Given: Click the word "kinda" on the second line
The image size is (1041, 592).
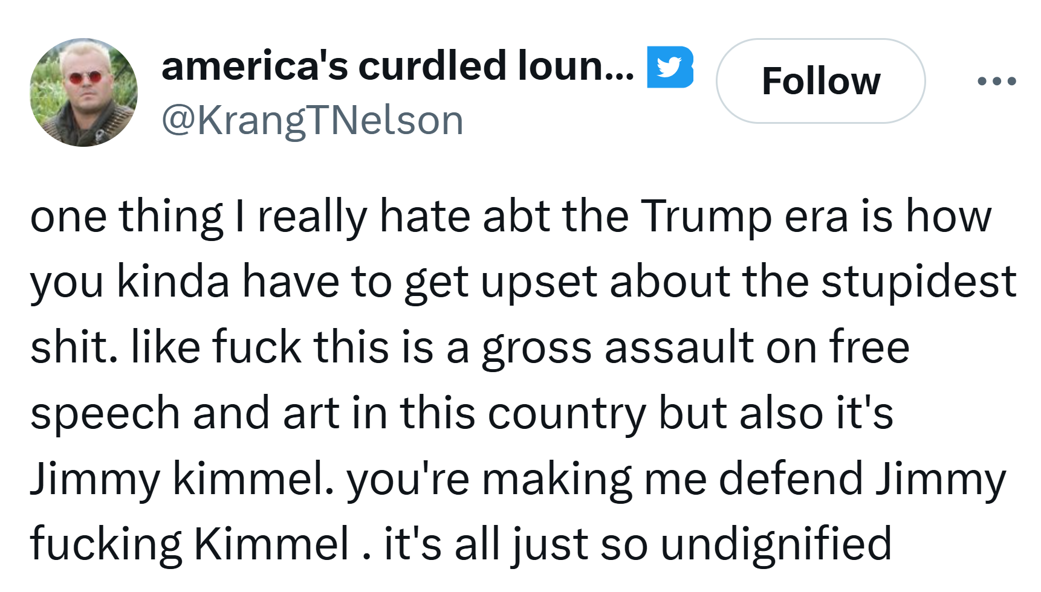Looking at the screenshot, I should pos(173,282).
